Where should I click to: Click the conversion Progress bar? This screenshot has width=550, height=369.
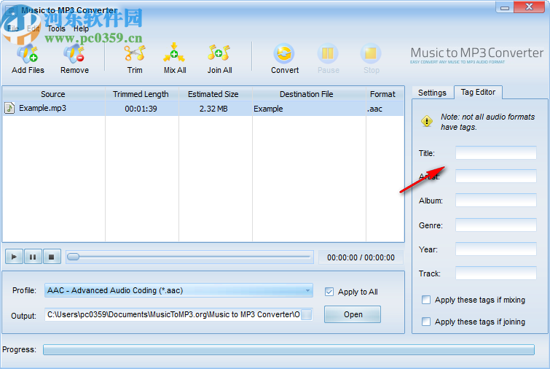click(x=288, y=350)
